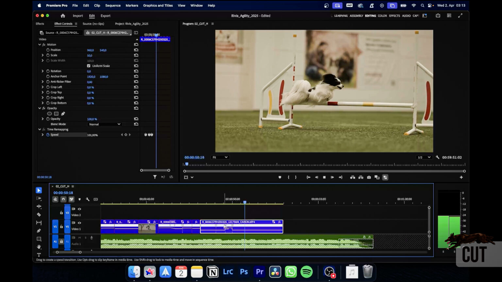Toggle Video 2 track output eye
Image resolution: width=502 pixels, height=282 pixels.
[x=79, y=209]
